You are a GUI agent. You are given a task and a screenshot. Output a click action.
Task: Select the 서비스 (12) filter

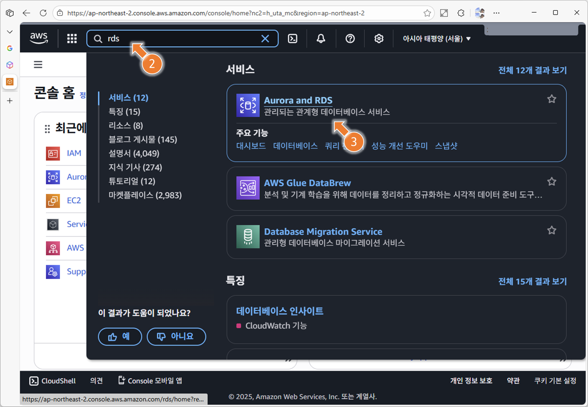tap(128, 98)
